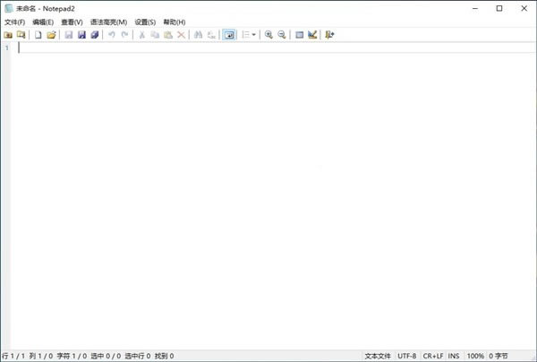The image size is (537, 362).
Task: Click the 'CR+LF' line ending in status bar
Action: pyautogui.click(x=433, y=356)
